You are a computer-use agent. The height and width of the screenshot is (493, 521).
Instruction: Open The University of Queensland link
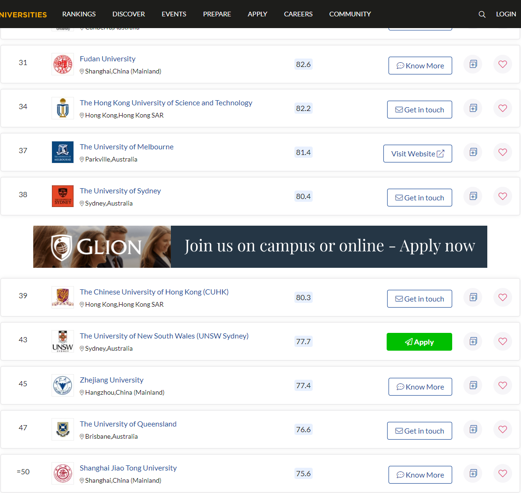pos(128,424)
